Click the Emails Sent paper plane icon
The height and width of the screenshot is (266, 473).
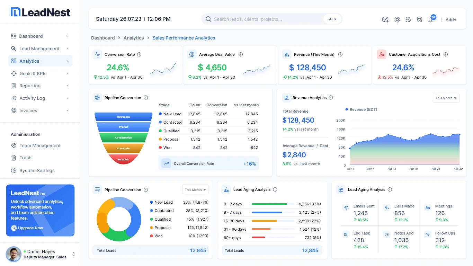point(346,208)
